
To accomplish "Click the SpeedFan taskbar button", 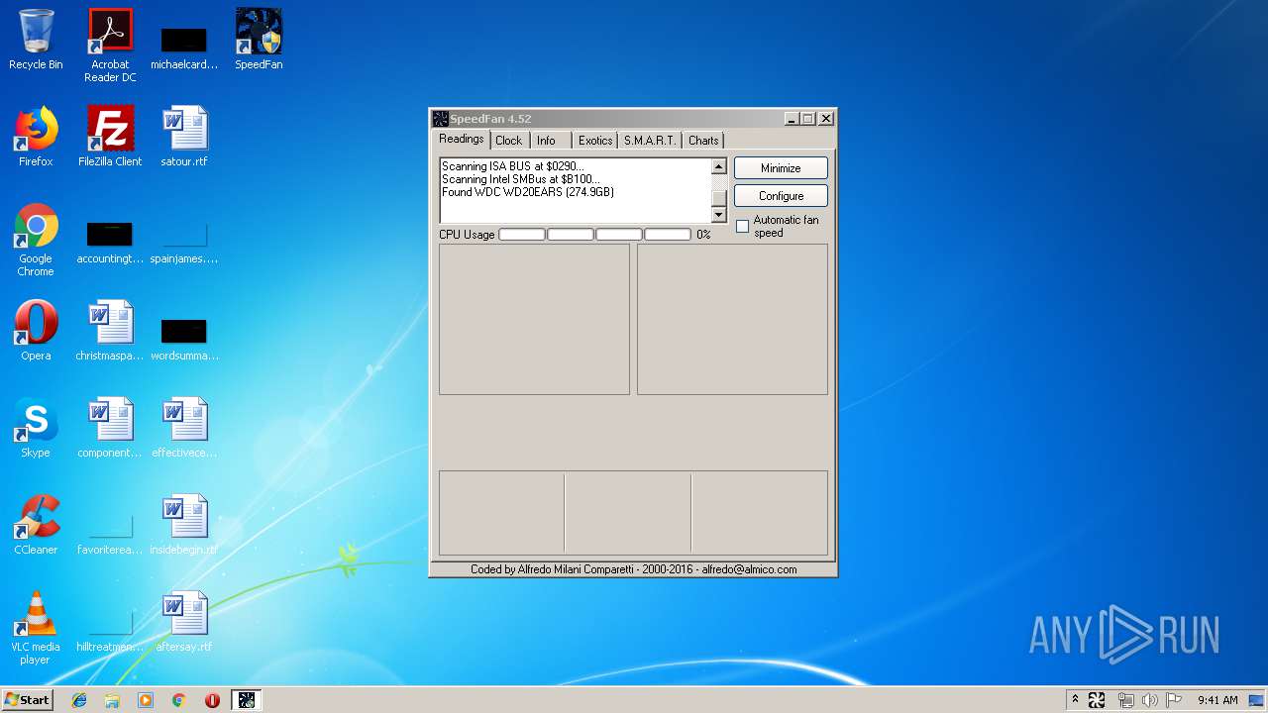I will coord(247,700).
